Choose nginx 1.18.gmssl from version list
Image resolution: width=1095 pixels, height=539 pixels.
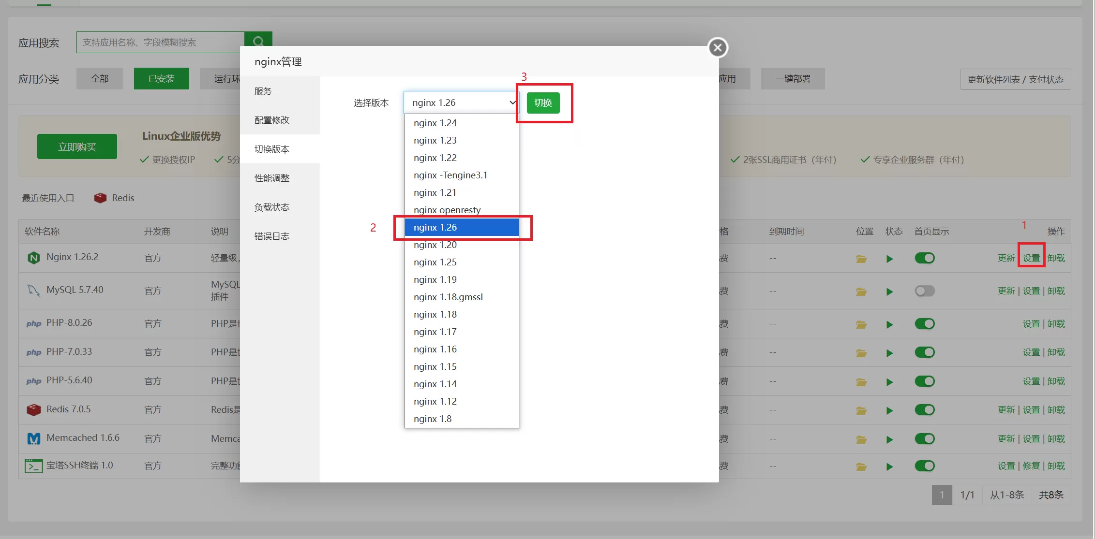pyautogui.click(x=462, y=297)
